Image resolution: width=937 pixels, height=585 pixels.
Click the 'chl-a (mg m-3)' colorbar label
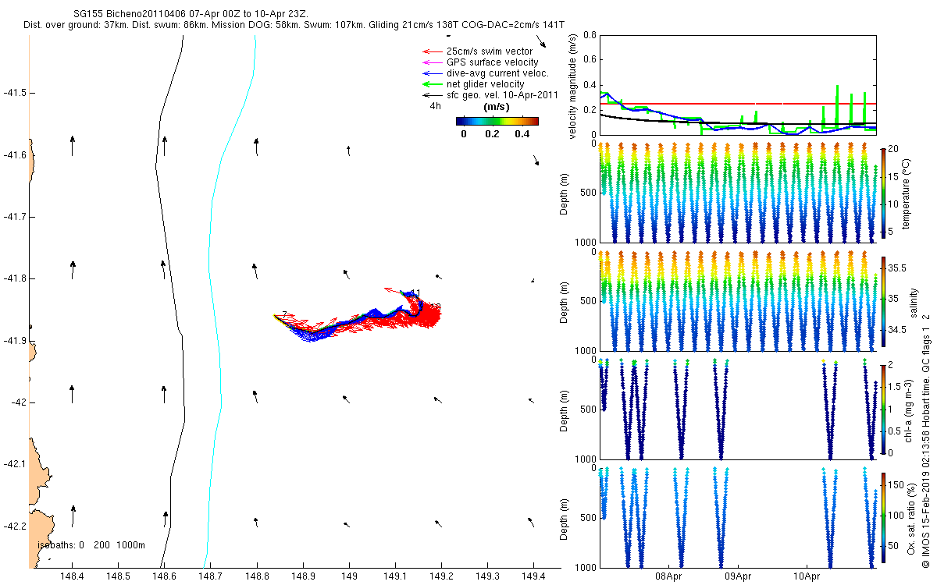pyautogui.click(x=909, y=409)
